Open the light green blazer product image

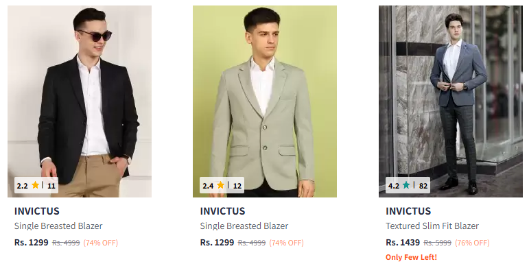pos(265,96)
